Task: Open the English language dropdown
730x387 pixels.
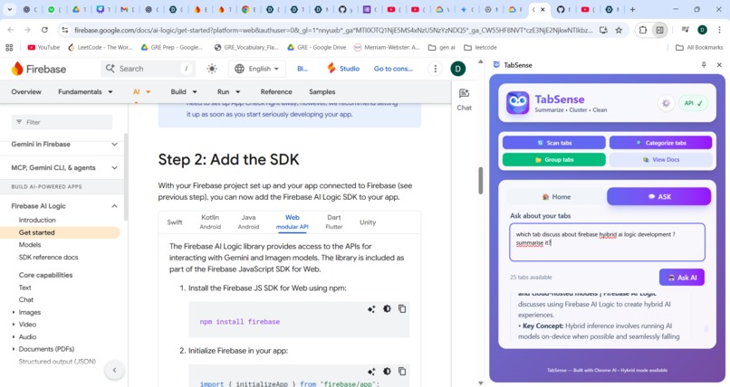Action: 257,69
